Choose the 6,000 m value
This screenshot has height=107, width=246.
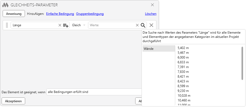pyautogui.click(x=183, y=57)
